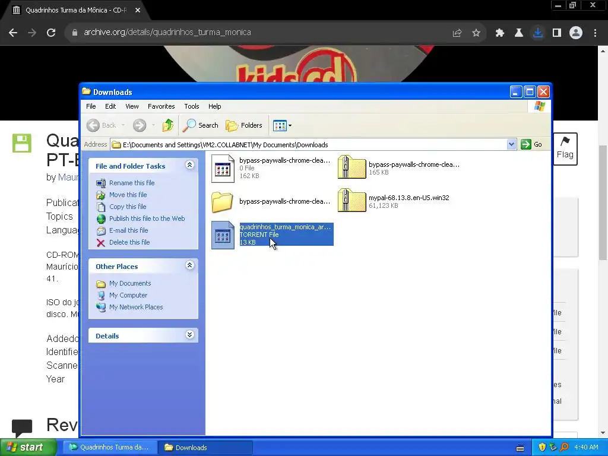Go to My Computer in Other Places
Screen dimensions: 608x456
click(128, 295)
